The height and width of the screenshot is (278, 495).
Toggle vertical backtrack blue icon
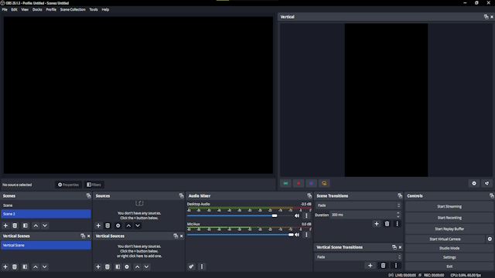tap(311, 184)
